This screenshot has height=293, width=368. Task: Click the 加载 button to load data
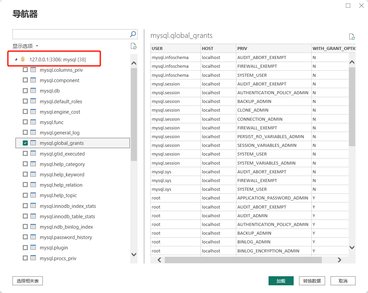coord(281,281)
